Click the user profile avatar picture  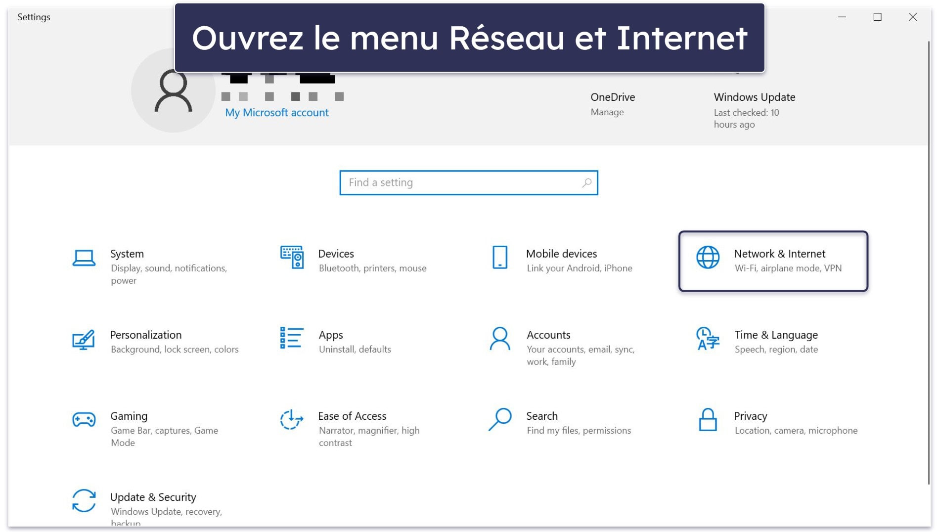pyautogui.click(x=173, y=90)
